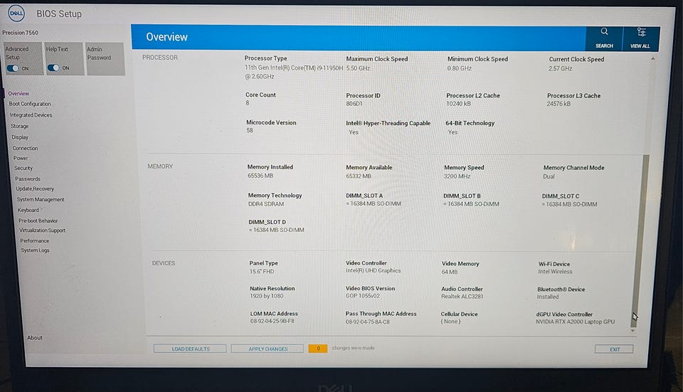
Task: Click the Memory Channel Mode Dual value
Action: click(x=549, y=176)
